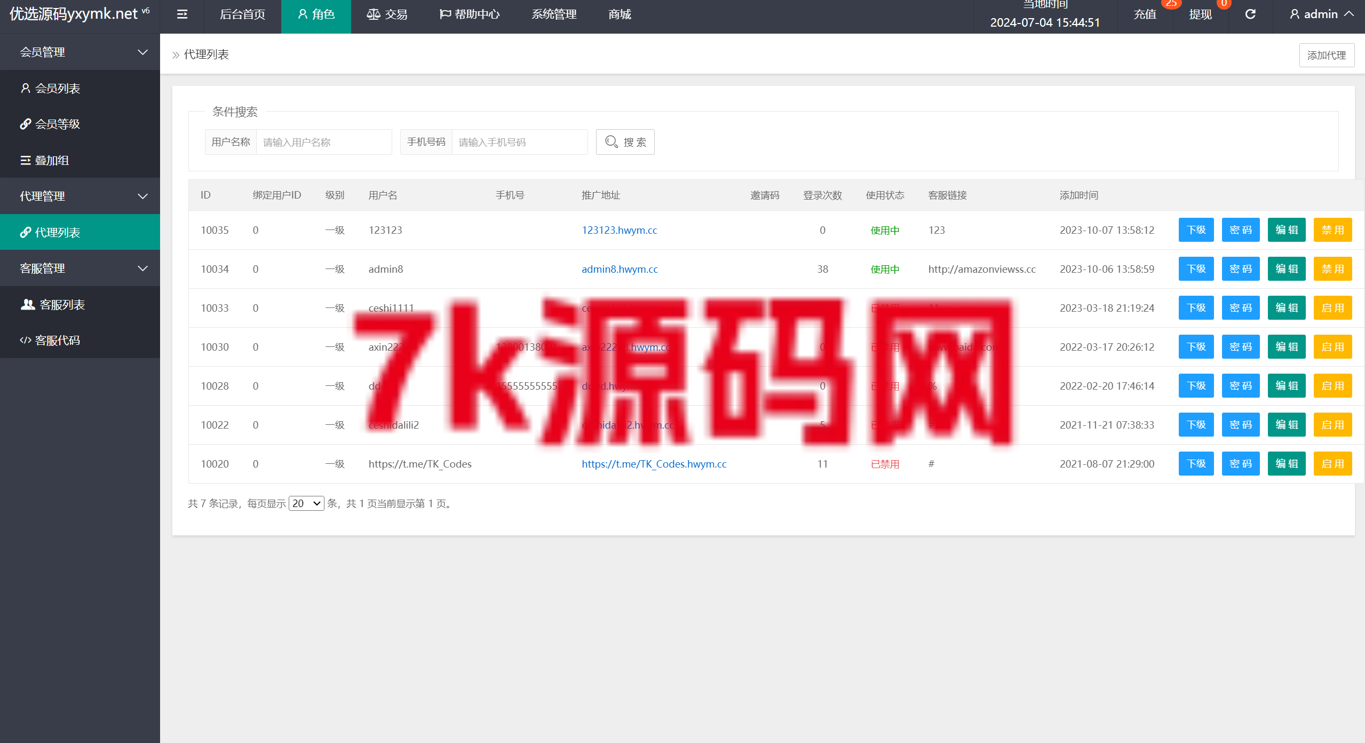Click 密码 for agent 10022
1365x743 pixels.
[x=1241, y=425]
